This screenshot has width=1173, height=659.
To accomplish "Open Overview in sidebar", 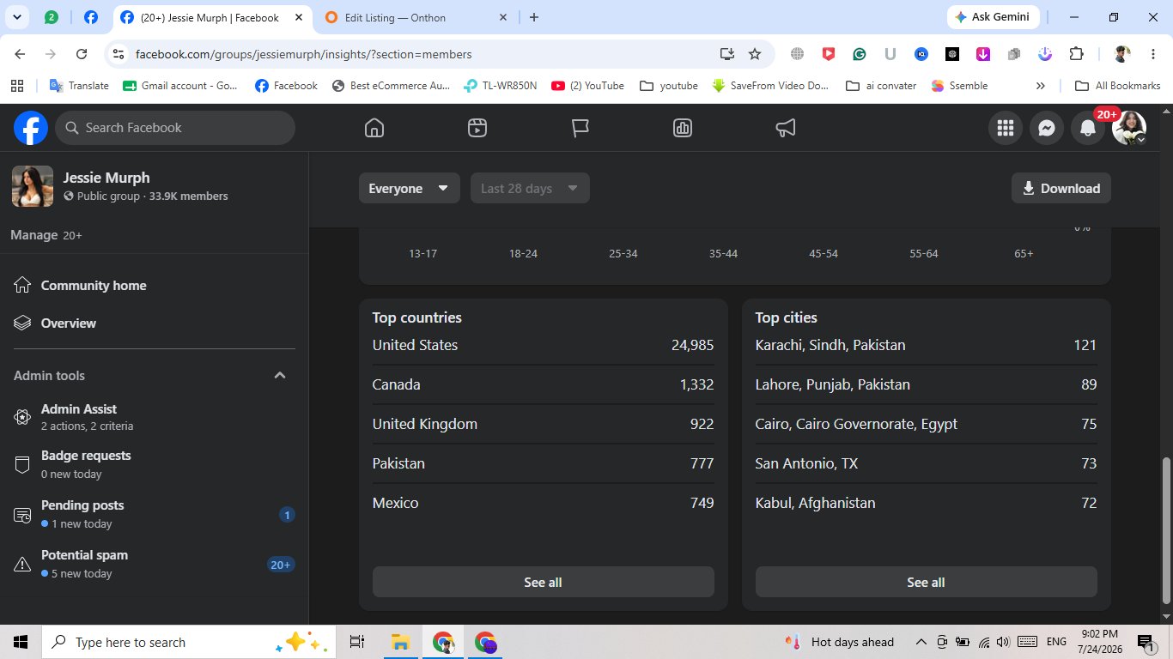I will 155,323.
